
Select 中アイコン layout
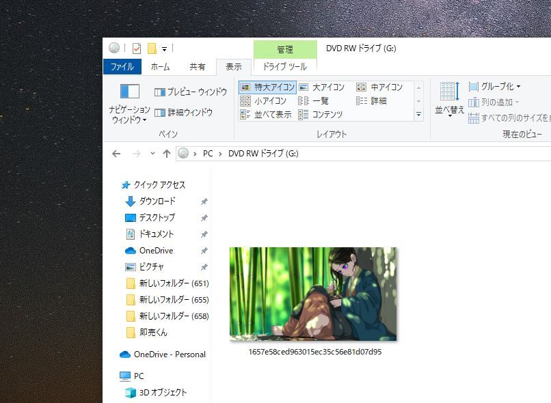coord(379,87)
